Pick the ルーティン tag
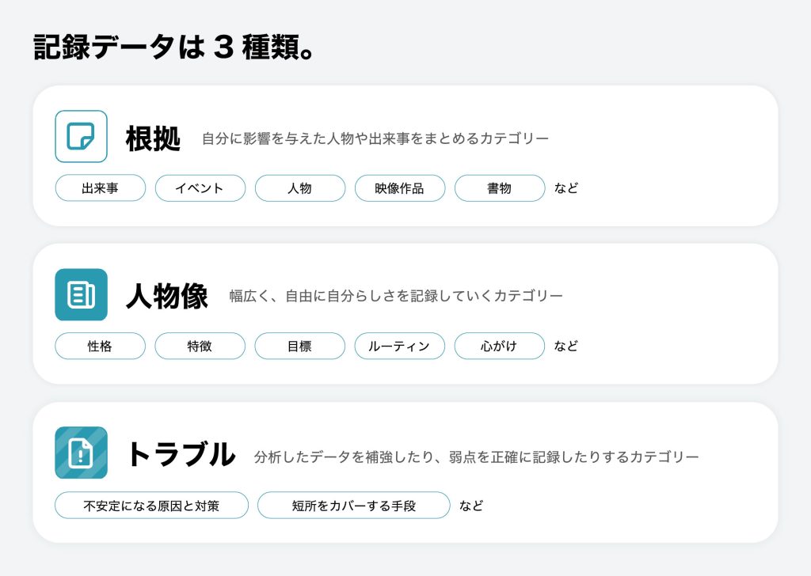This screenshot has width=811, height=576. point(399,346)
